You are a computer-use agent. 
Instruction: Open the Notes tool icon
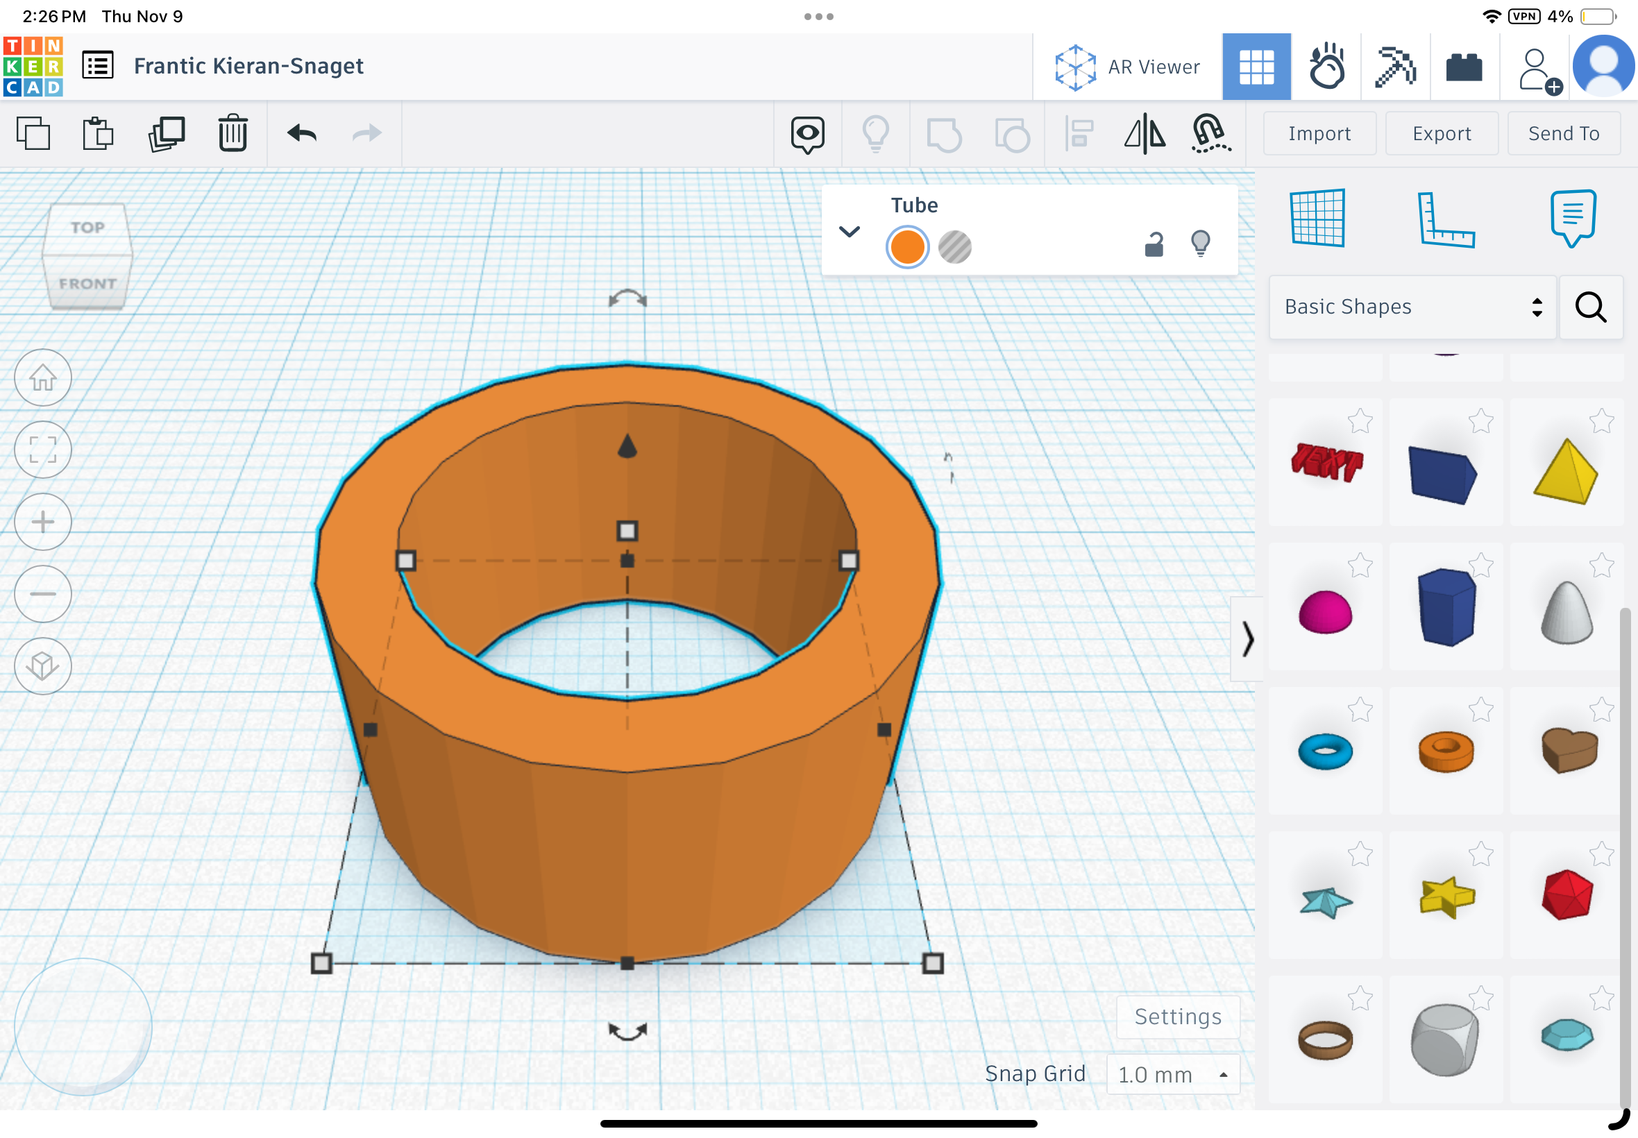pos(1572,218)
